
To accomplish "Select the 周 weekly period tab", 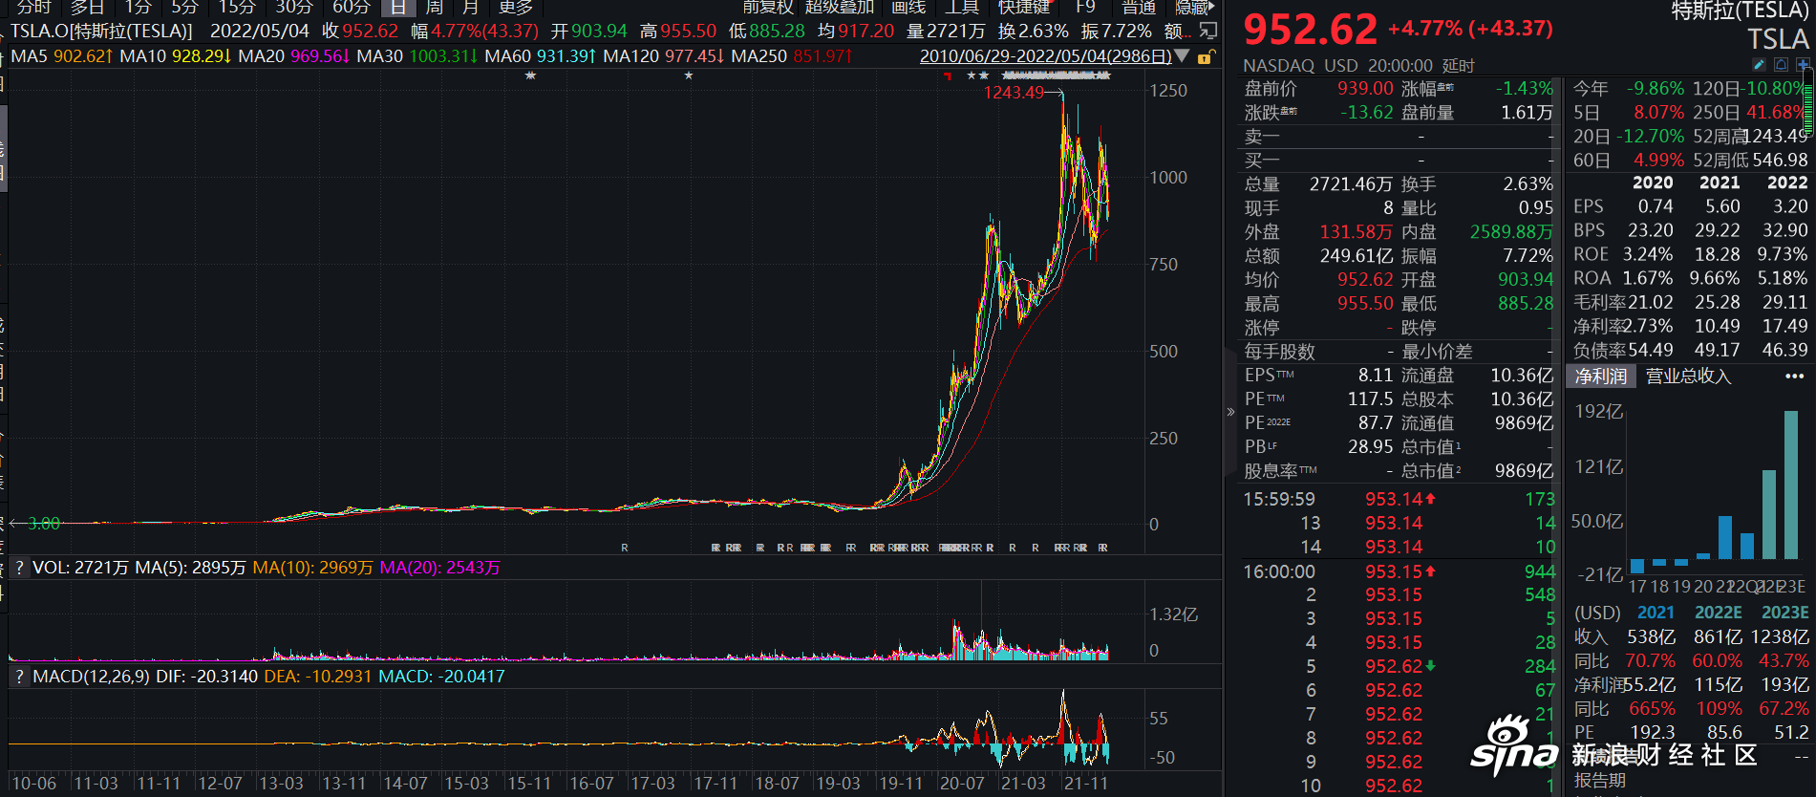I will tap(435, 7).
